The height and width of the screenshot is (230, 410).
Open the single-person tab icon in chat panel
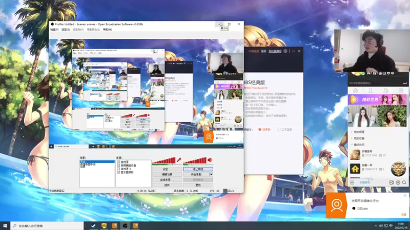coord(370,90)
